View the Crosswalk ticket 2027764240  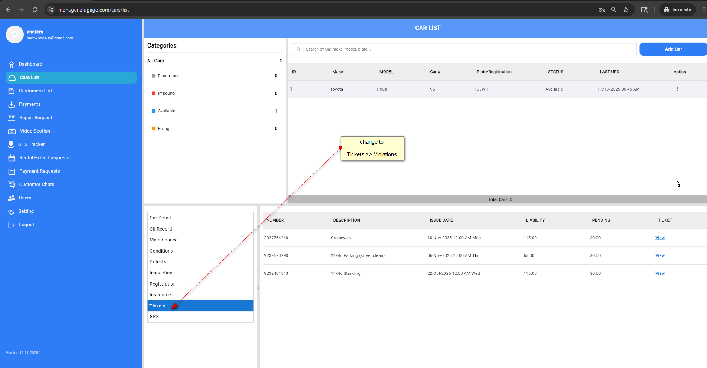coord(660,238)
